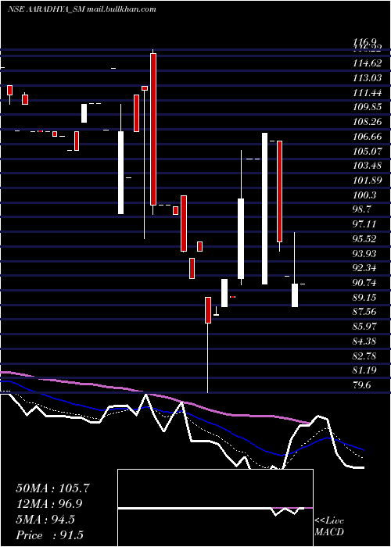Click the 98.7 price axis label
The image size is (391, 547).
(361, 209)
